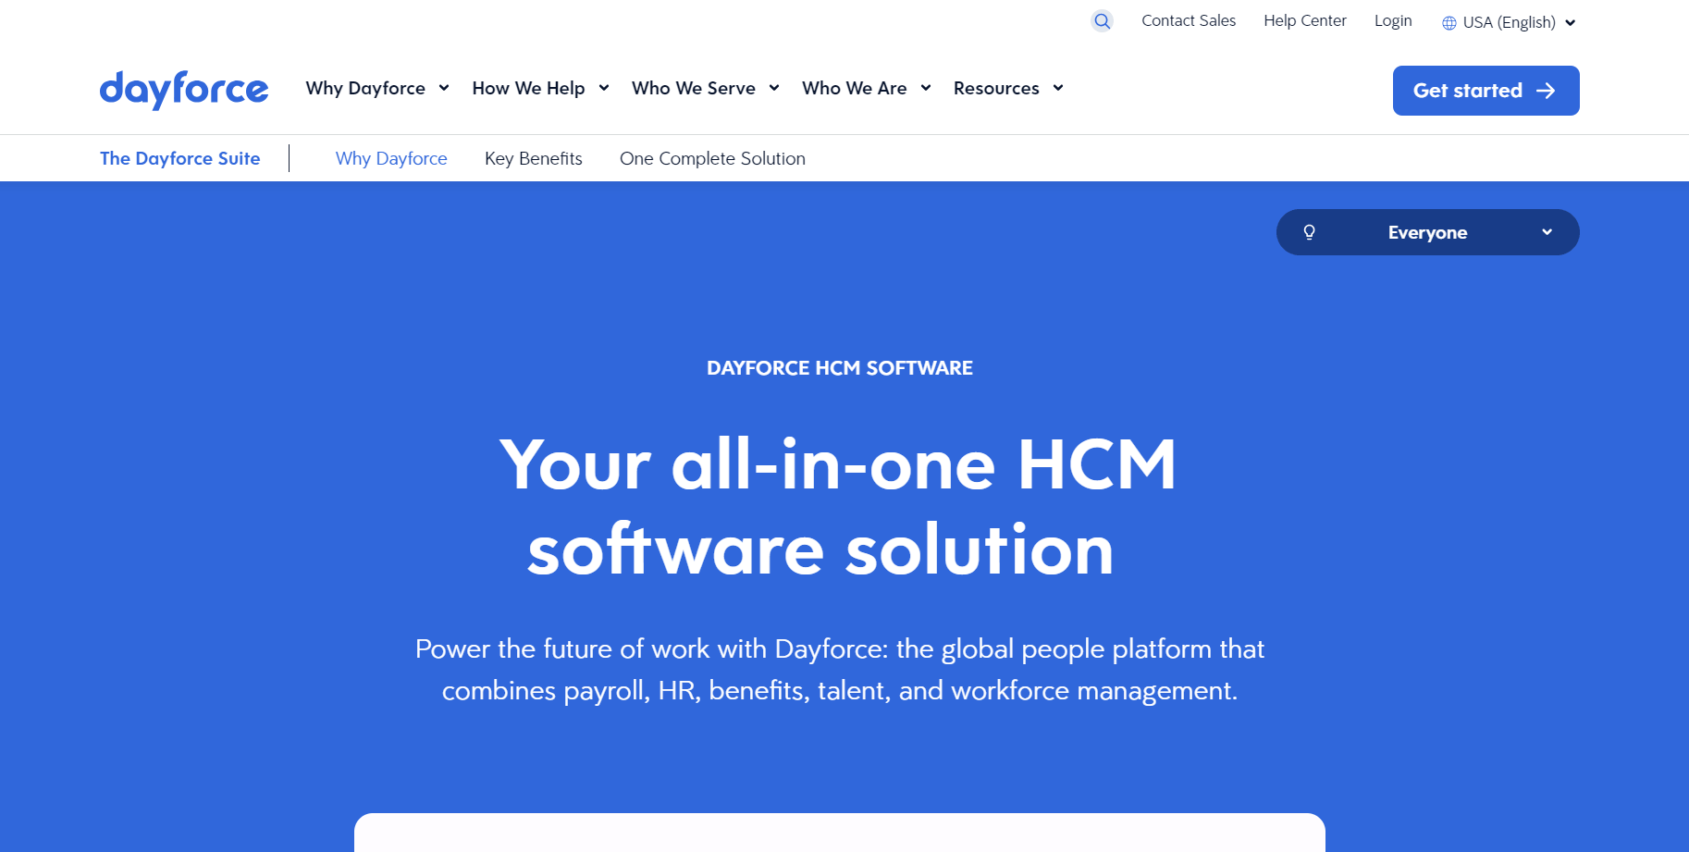Select the One Complete Solution tab
The height and width of the screenshot is (852, 1689).
(712, 158)
